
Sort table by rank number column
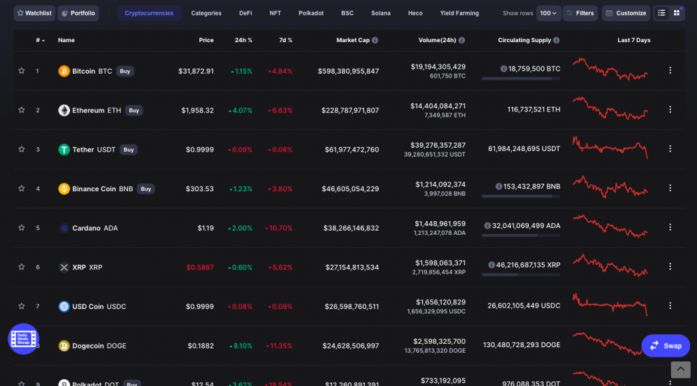[x=40, y=40]
